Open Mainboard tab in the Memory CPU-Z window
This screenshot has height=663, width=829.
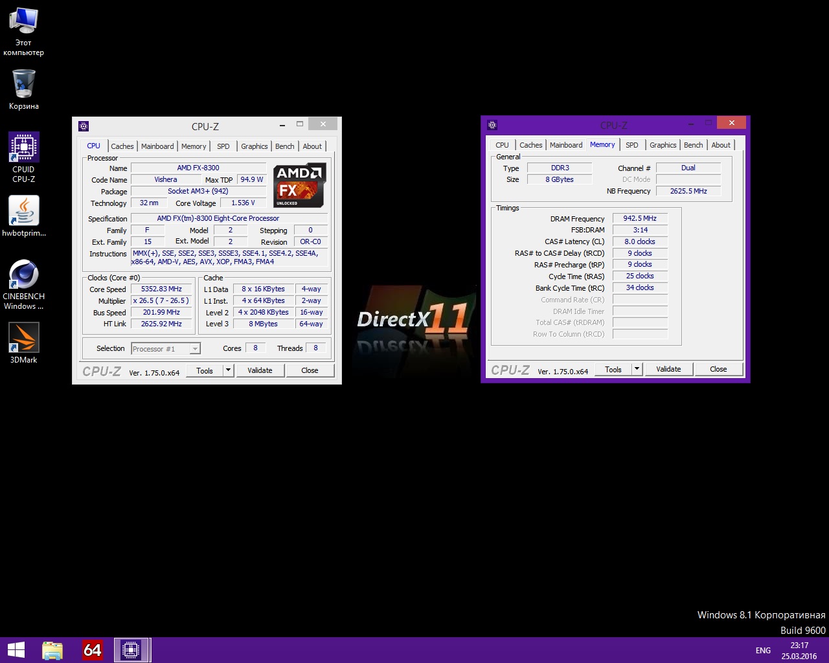566,145
